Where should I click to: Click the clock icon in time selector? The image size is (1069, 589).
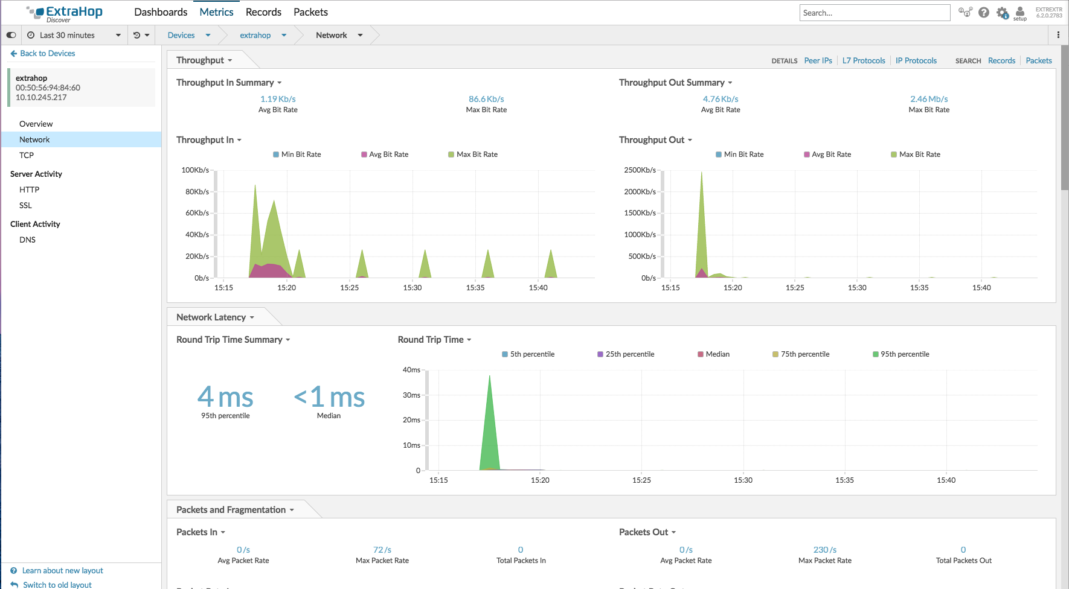point(31,35)
